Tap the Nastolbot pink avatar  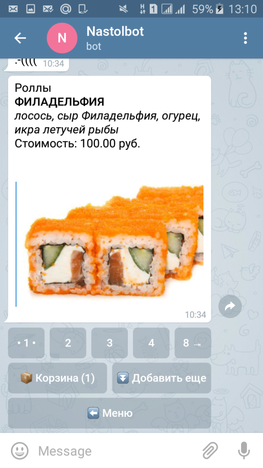[62, 38]
